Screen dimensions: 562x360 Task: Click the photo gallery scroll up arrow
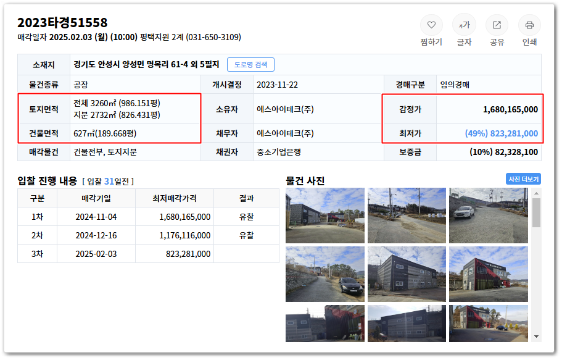point(536,193)
